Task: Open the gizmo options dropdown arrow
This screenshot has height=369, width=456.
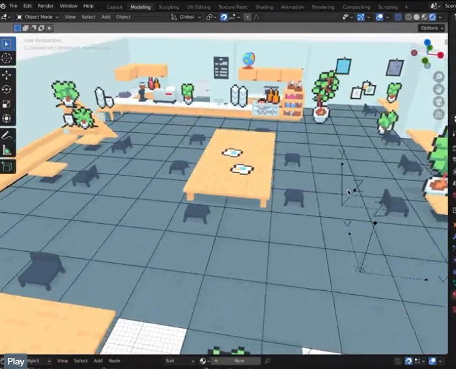Action: pos(369,18)
